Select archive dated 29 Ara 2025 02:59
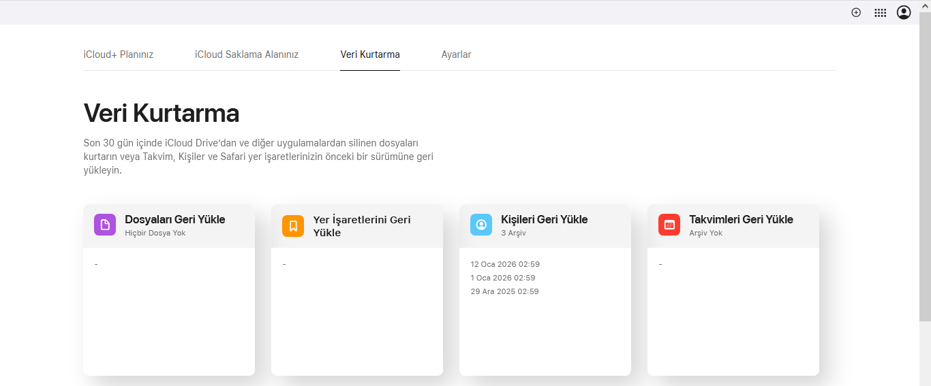 tap(505, 291)
